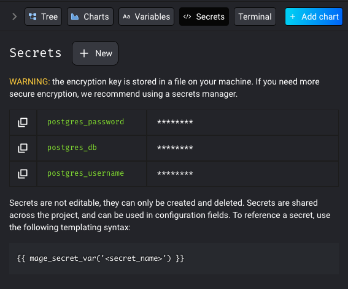Image resolution: width=348 pixels, height=289 pixels.
Task: Click the Aa icon for Variables
Action: 126,17
